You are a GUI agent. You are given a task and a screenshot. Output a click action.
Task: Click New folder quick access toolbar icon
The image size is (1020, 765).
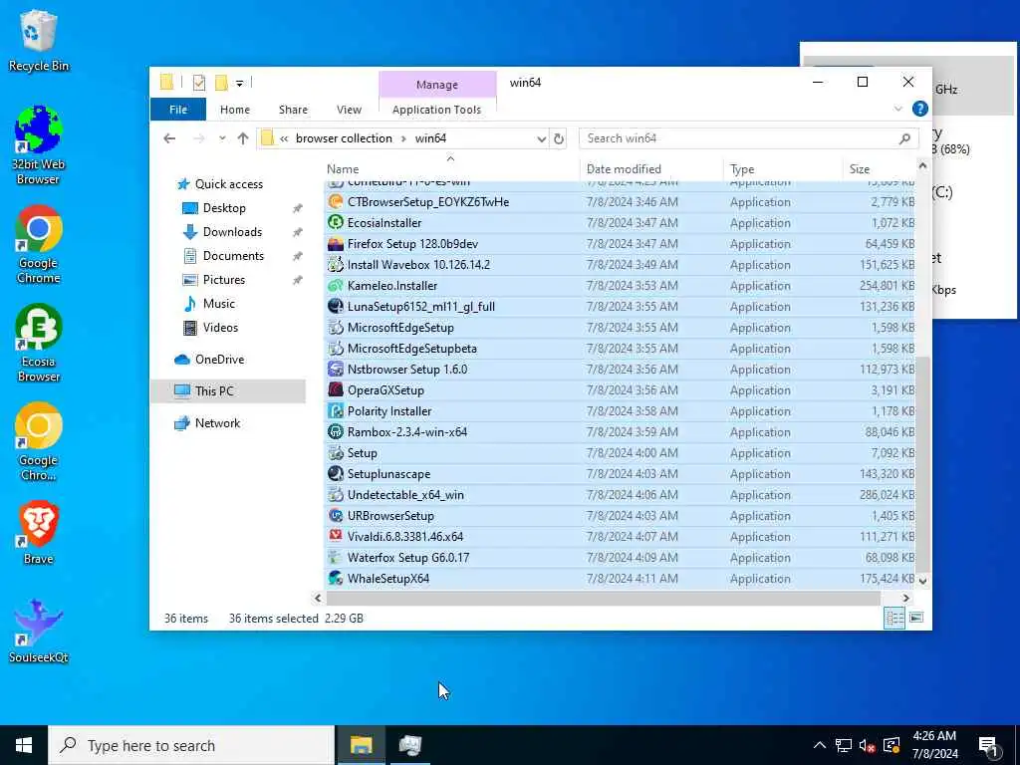click(221, 83)
